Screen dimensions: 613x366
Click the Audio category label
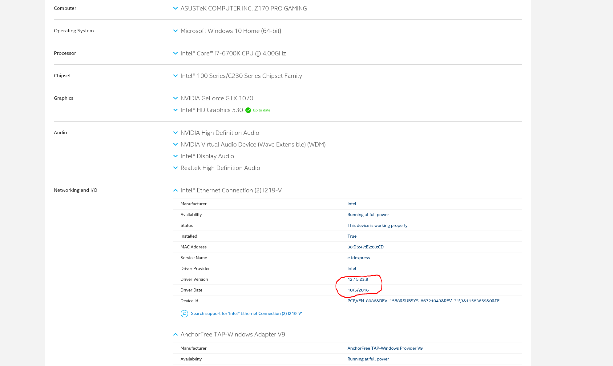pyautogui.click(x=60, y=132)
